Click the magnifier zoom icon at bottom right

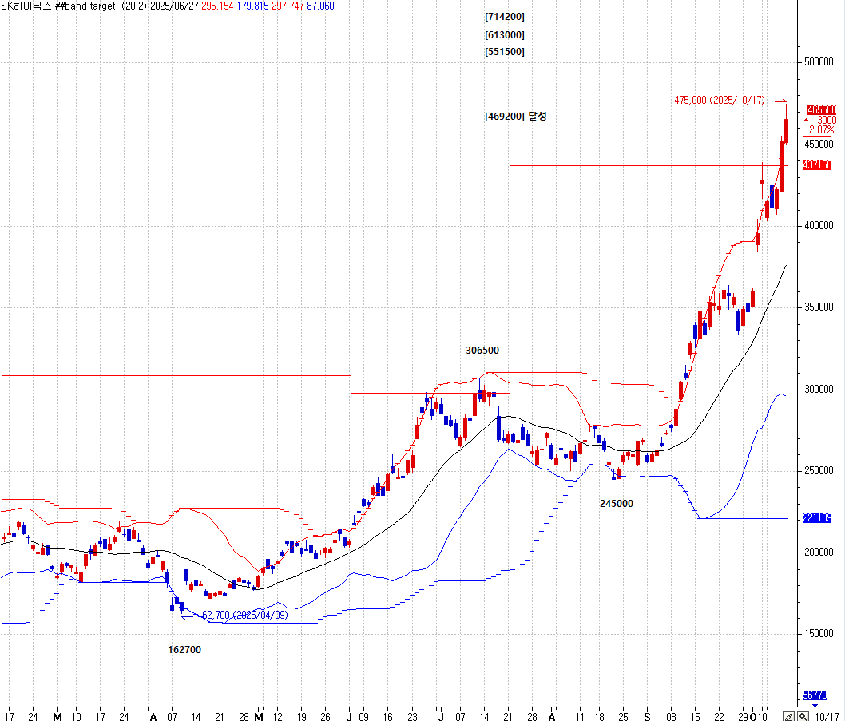click(x=803, y=716)
